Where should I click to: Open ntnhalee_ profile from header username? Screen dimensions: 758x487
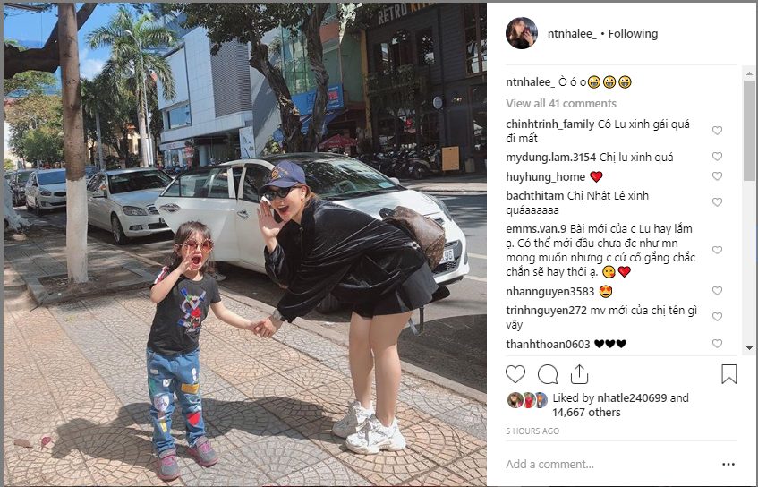(572, 34)
